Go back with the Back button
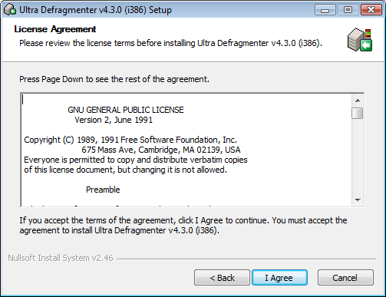 click(x=222, y=278)
